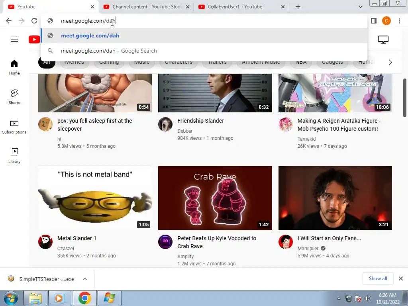408x306 pixels.
Task: Select meet.google.com/dah URL suggestion
Action: tap(204, 35)
